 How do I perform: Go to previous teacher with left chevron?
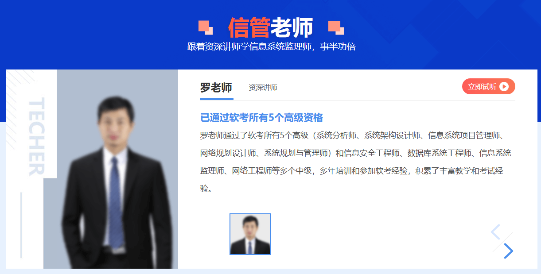click(x=495, y=232)
